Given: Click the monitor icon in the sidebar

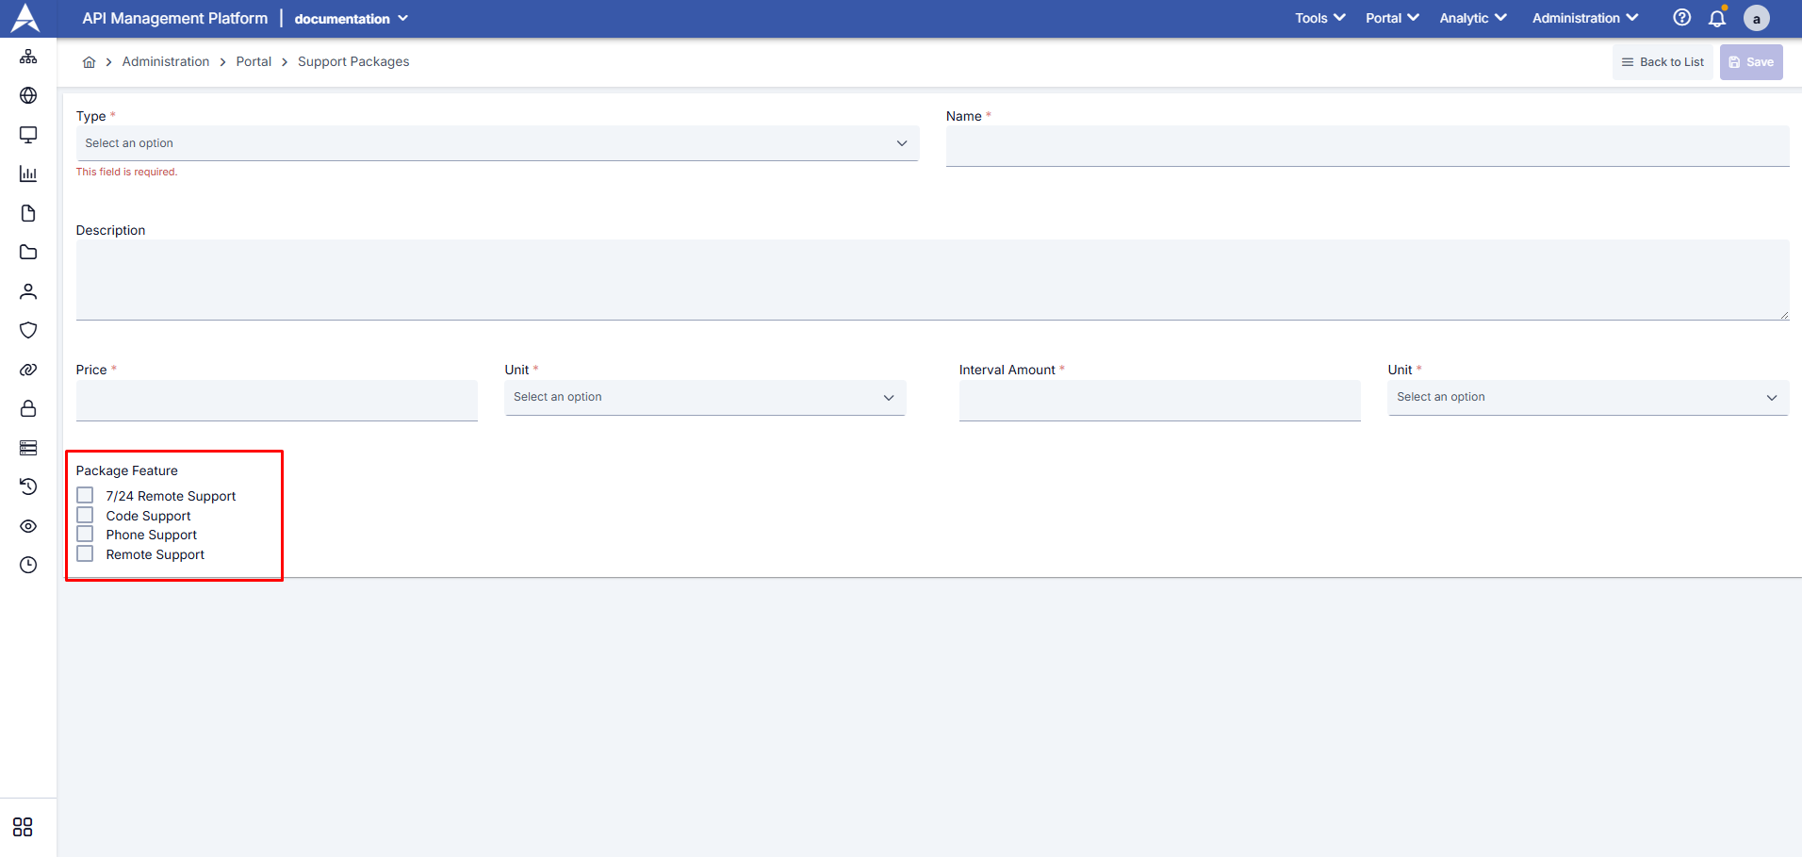Looking at the screenshot, I should click(28, 135).
